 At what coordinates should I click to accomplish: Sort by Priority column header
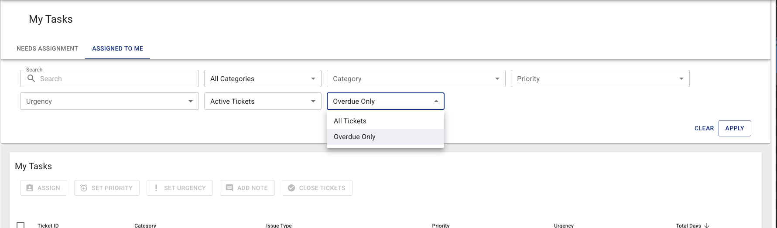pyautogui.click(x=441, y=225)
